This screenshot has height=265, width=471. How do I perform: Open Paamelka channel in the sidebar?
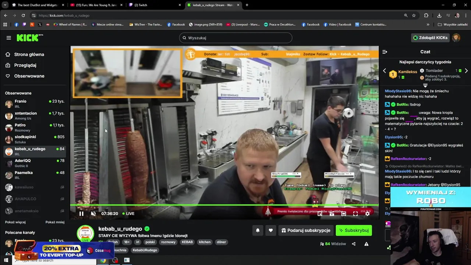[35, 175]
